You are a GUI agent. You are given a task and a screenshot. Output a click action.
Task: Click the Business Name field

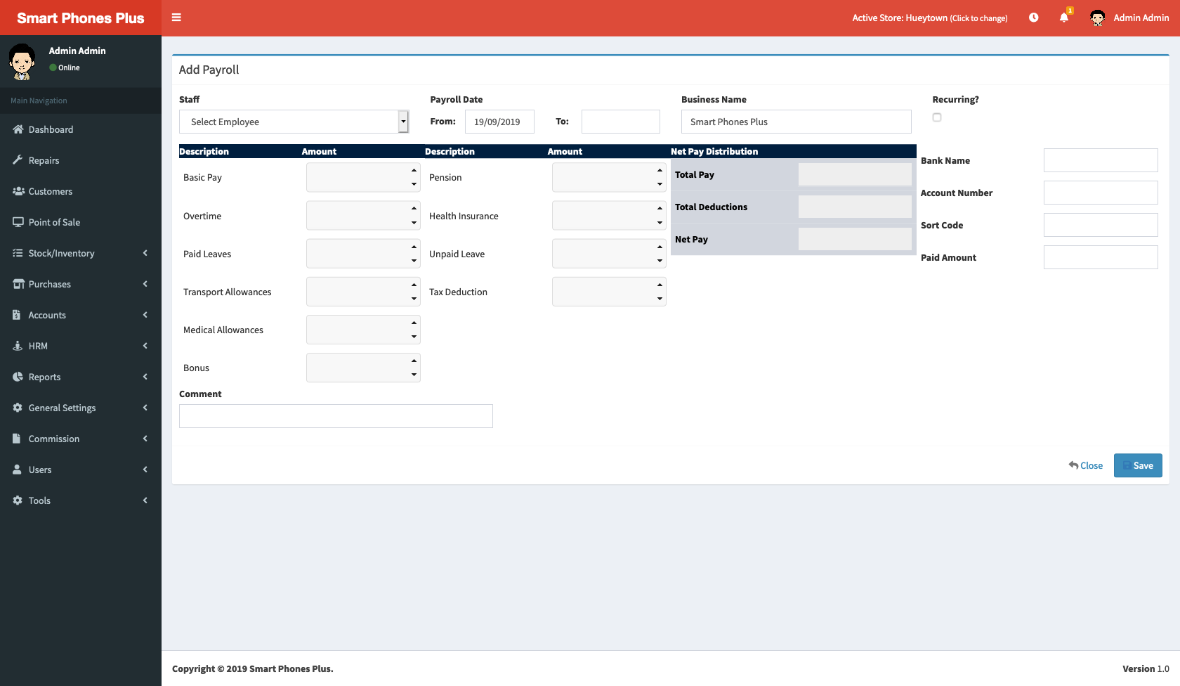pyautogui.click(x=796, y=122)
